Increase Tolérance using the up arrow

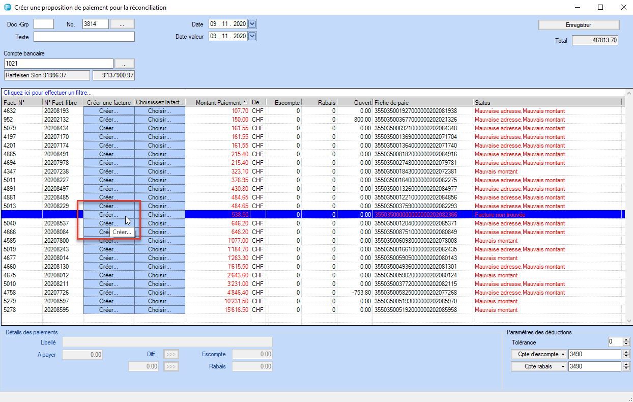coord(626,340)
